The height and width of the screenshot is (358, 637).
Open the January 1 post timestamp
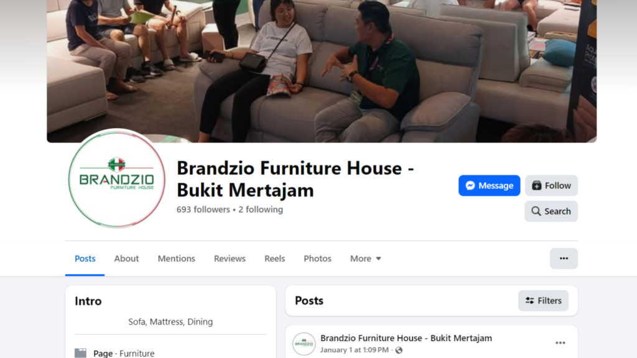tap(354, 350)
